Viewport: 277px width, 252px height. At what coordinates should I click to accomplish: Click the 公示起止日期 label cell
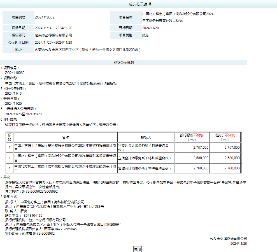(x=18, y=42)
